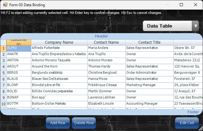Sort by Company Name column header
Image resolution: width=203 pixels, height=131 pixels.
click(x=59, y=42)
